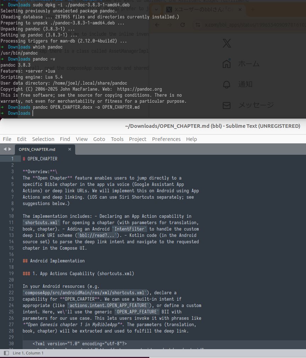Open メッセージ messages in X sidebar

pos(256,105)
